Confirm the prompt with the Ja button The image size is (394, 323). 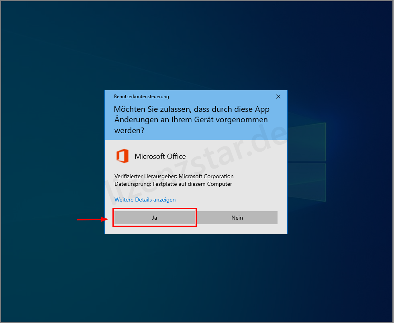point(155,218)
